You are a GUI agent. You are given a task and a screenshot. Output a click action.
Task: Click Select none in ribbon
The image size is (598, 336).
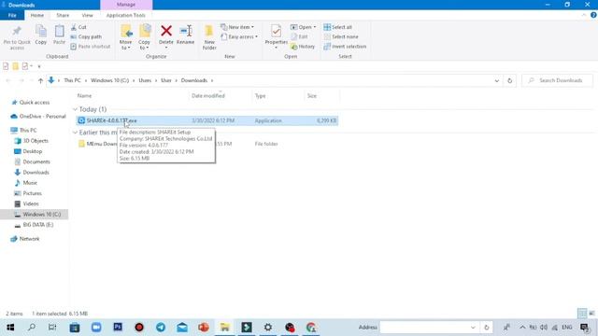(341, 36)
